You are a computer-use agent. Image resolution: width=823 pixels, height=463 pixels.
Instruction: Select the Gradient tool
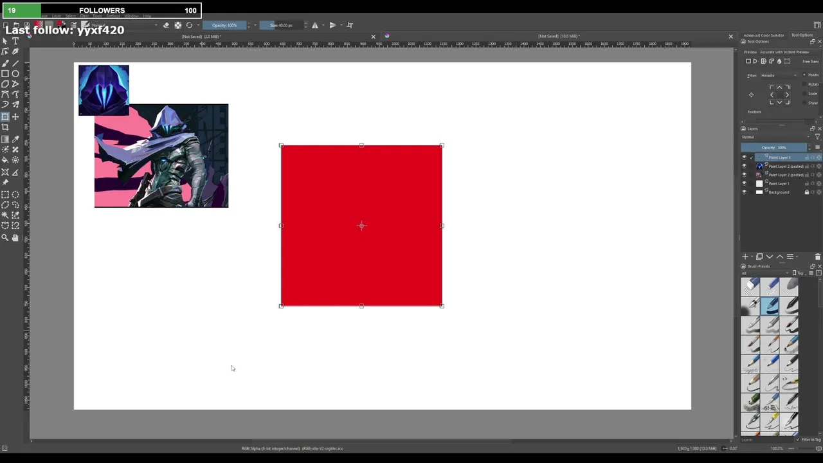click(5, 140)
